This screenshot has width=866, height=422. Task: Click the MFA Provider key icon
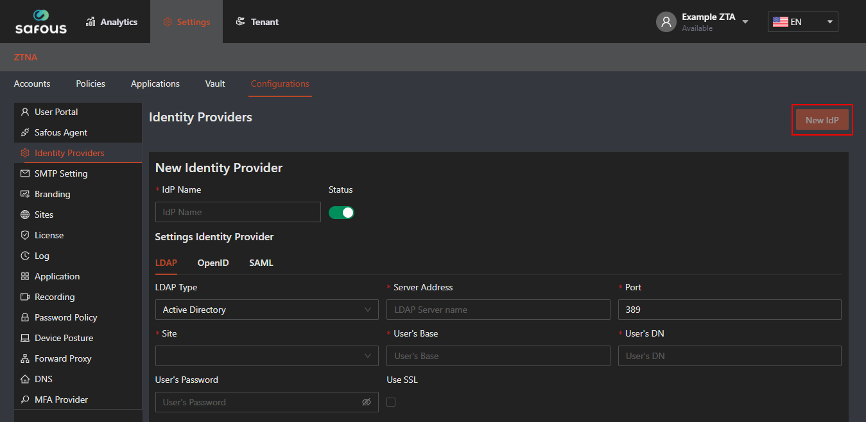click(x=25, y=400)
